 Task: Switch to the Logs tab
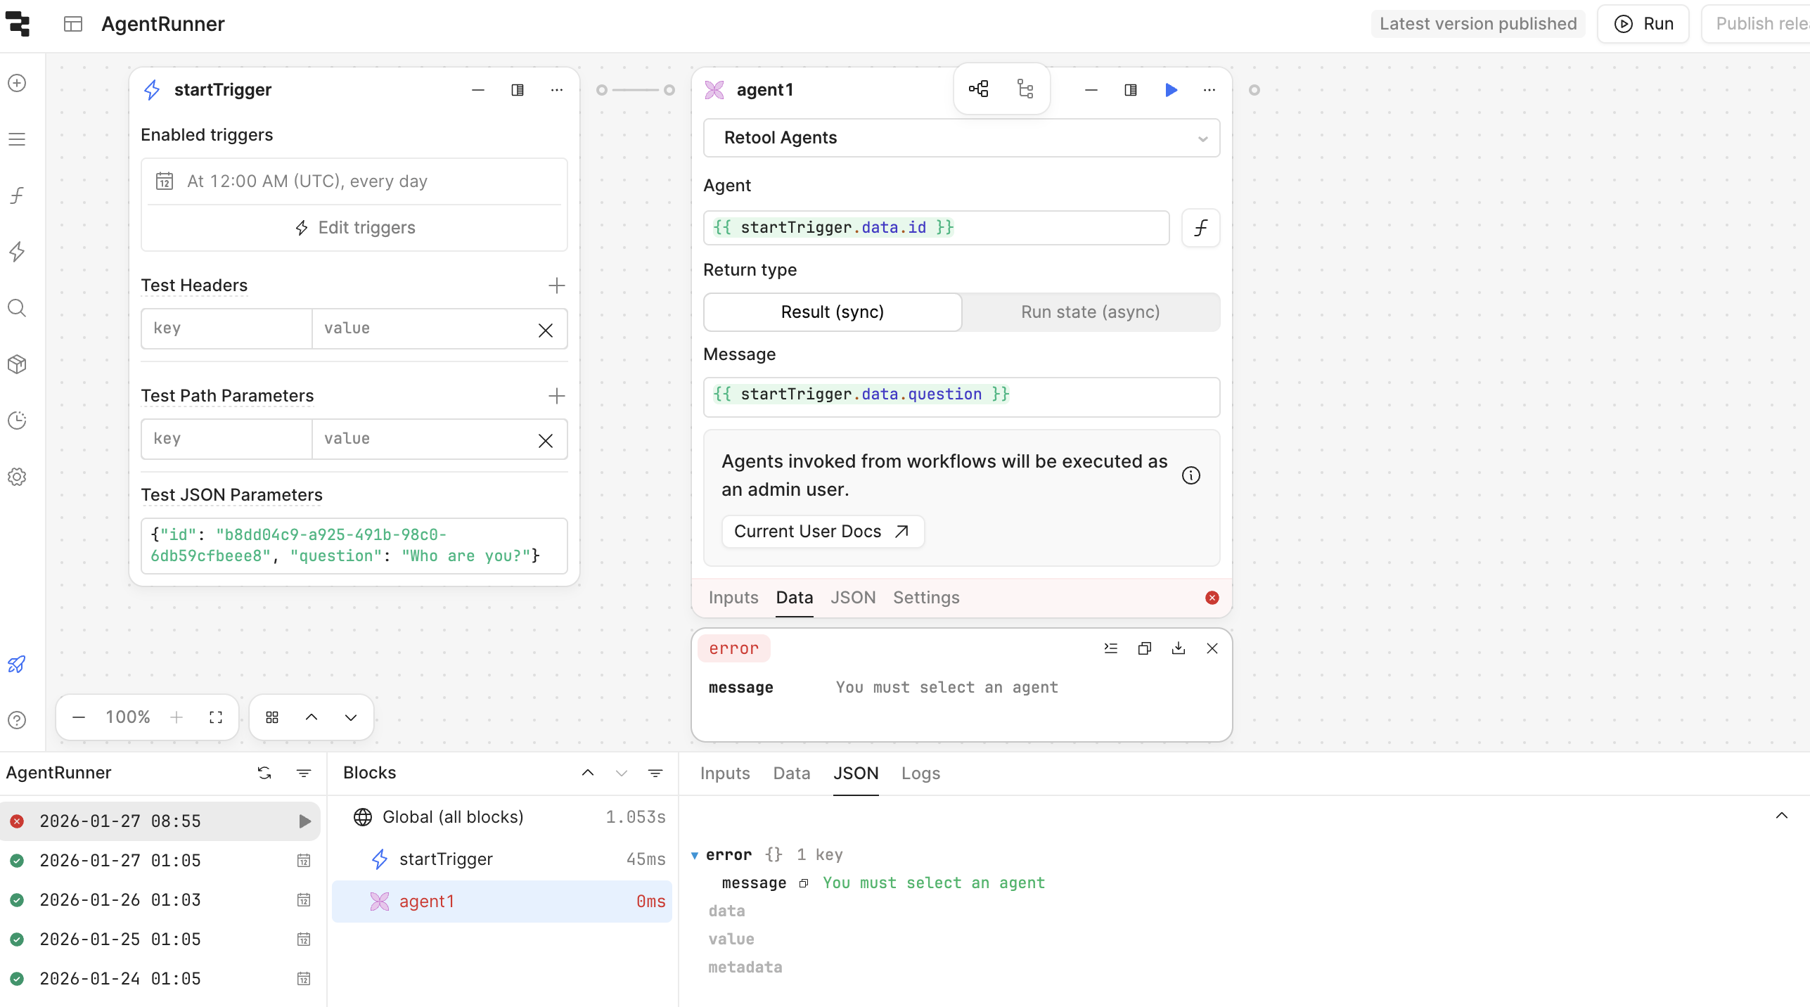(920, 774)
